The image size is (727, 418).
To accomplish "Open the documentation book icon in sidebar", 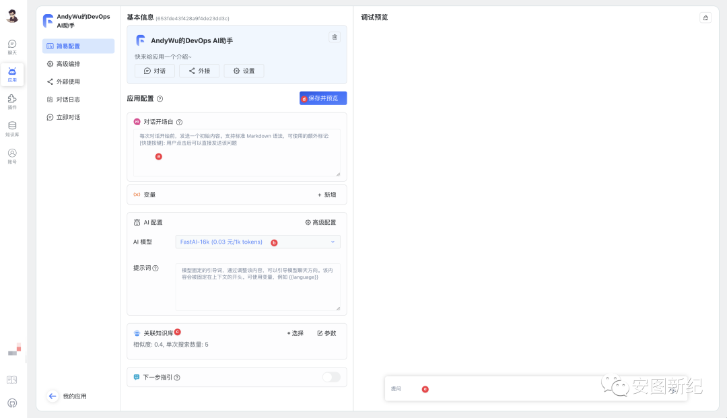I will pyautogui.click(x=12, y=380).
